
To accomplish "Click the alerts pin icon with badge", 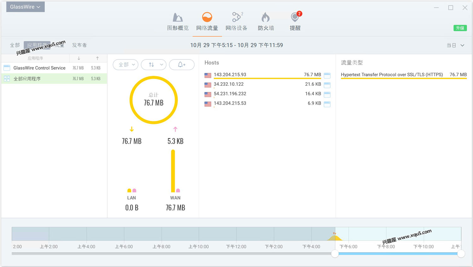I will [x=295, y=17].
